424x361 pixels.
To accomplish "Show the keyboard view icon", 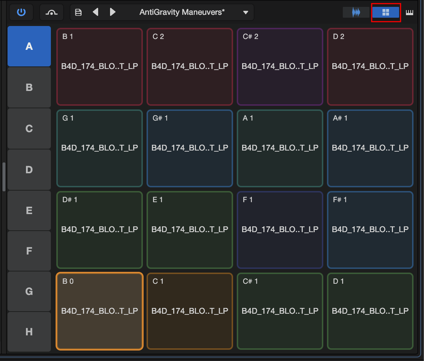I will pos(410,12).
